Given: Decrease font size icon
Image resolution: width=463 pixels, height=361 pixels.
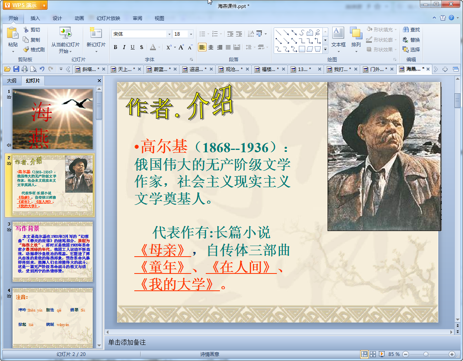Looking at the screenshot, I should click(190, 47).
